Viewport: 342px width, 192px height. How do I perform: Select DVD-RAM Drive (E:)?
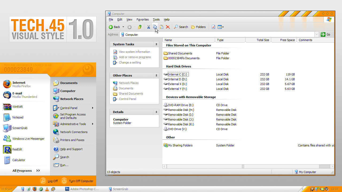179,105
